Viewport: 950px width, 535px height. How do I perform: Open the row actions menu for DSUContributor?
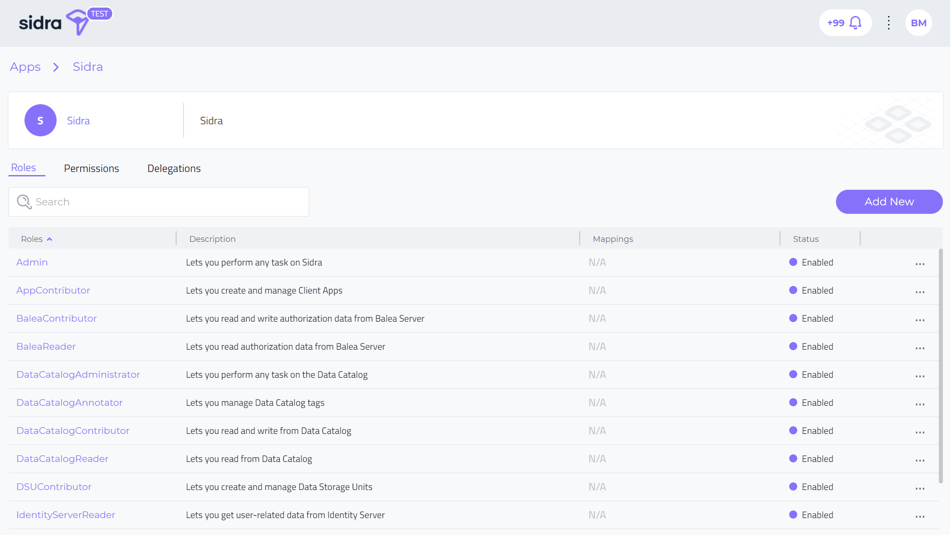pos(920,488)
